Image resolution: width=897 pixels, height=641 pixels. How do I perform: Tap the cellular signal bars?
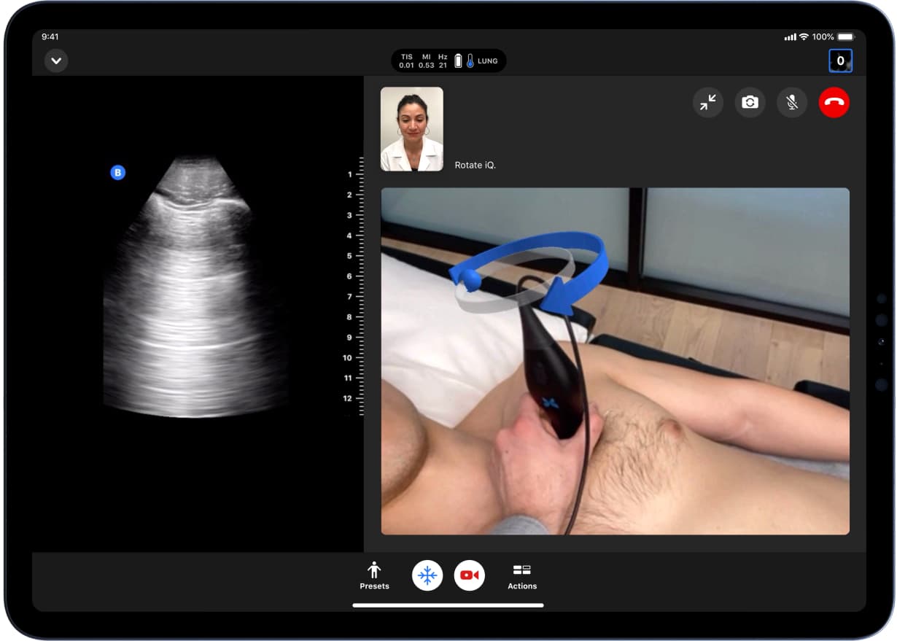point(790,36)
